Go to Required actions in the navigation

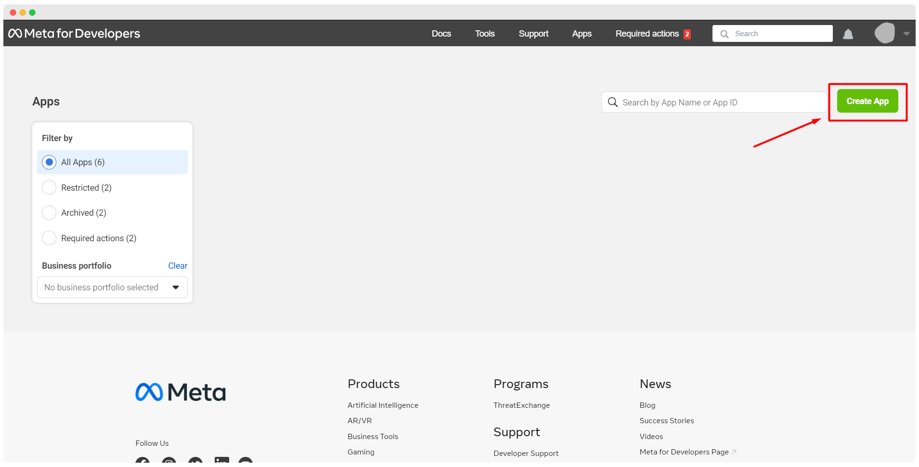[x=647, y=33]
